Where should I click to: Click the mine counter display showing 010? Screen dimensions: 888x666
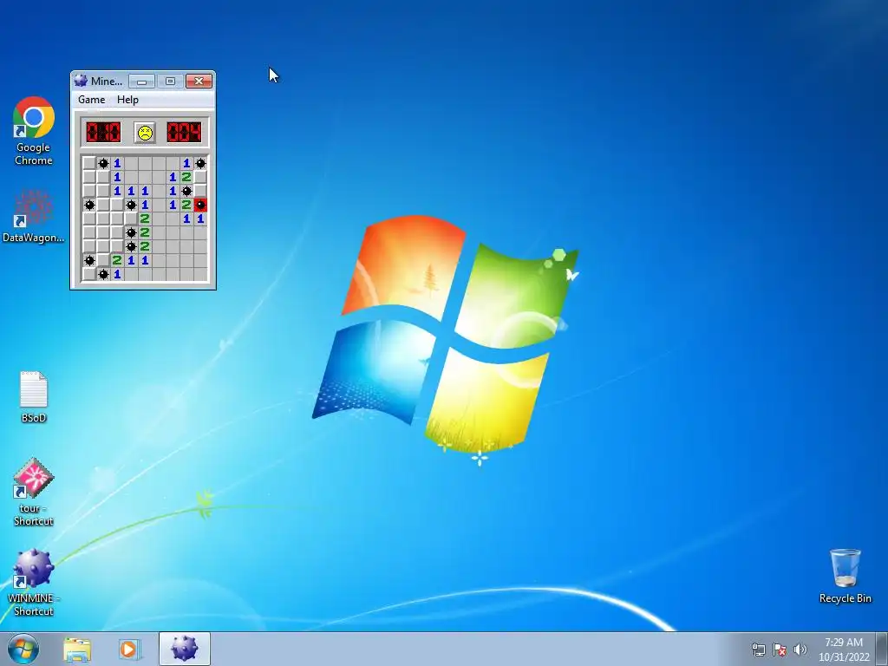coord(103,133)
